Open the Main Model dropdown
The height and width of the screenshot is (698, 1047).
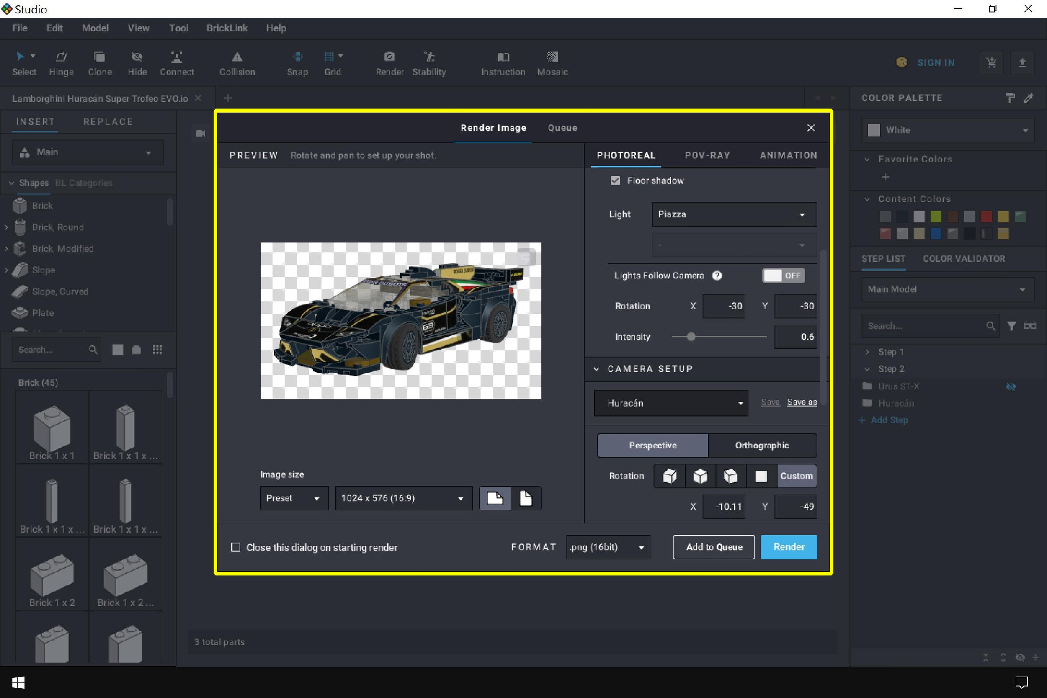tap(948, 289)
